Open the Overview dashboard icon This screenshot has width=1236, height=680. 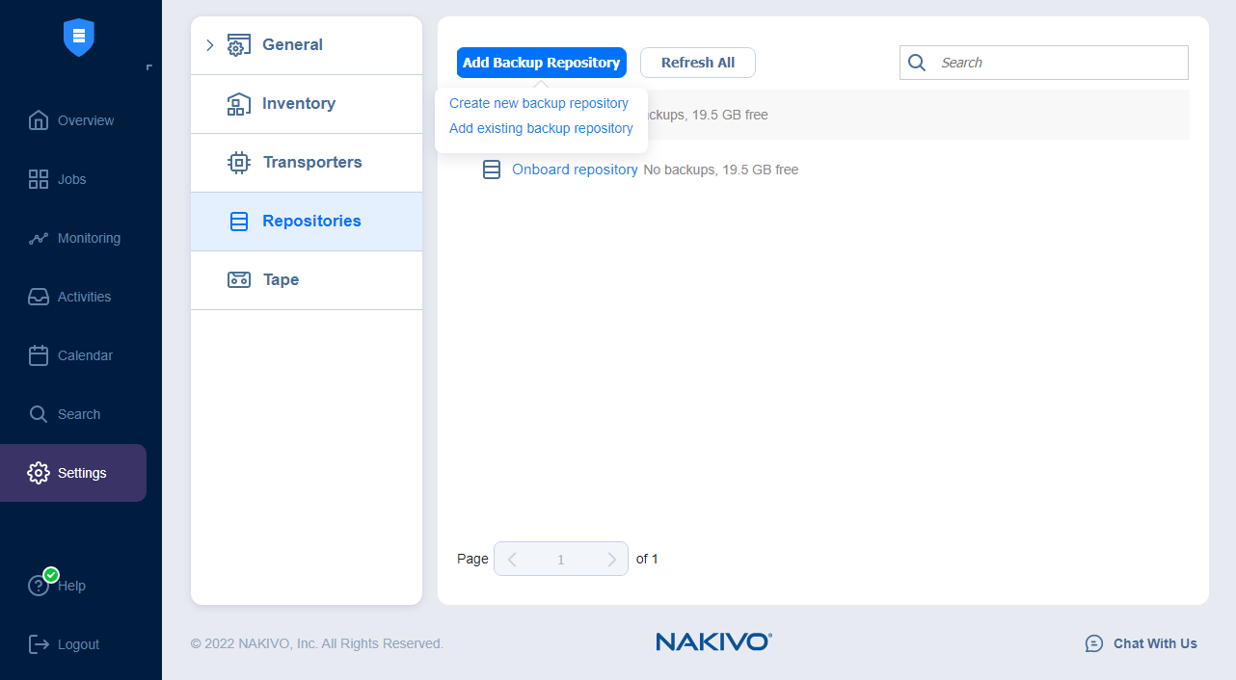[39, 119]
